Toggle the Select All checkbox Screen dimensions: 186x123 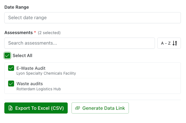[7, 56]
